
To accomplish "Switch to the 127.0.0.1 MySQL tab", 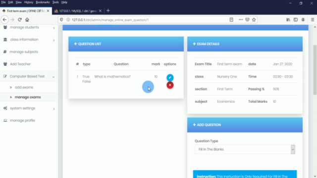I will (78, 11).
